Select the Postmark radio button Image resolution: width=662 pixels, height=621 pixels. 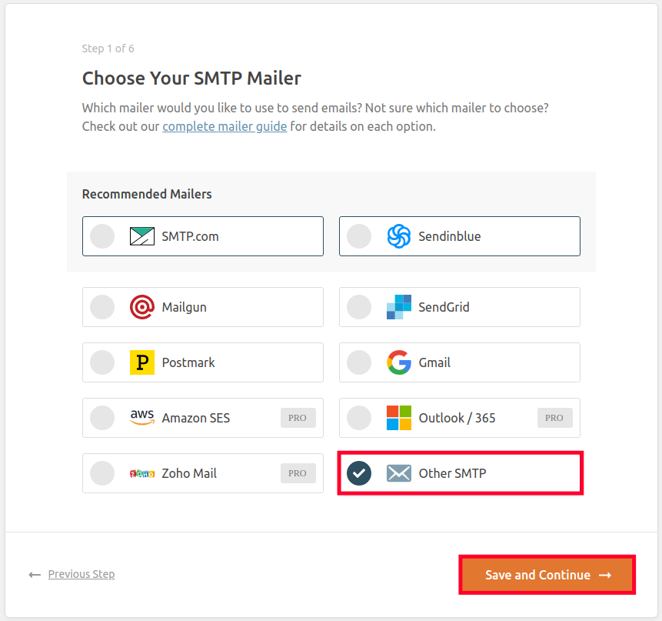[x=102, y=362]
